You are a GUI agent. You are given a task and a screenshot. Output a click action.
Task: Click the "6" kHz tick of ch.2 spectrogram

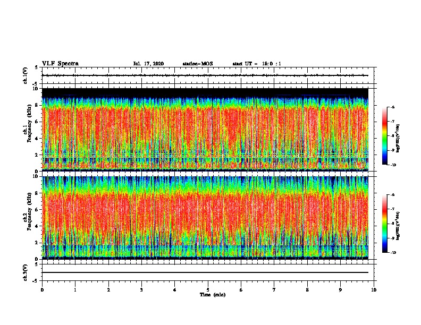pyautogui.click(x=37, y=210)
